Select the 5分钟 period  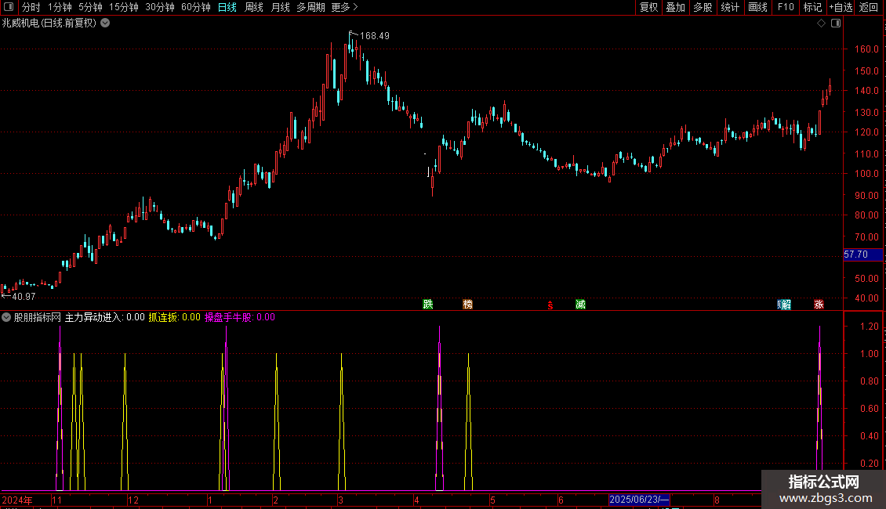90,7
